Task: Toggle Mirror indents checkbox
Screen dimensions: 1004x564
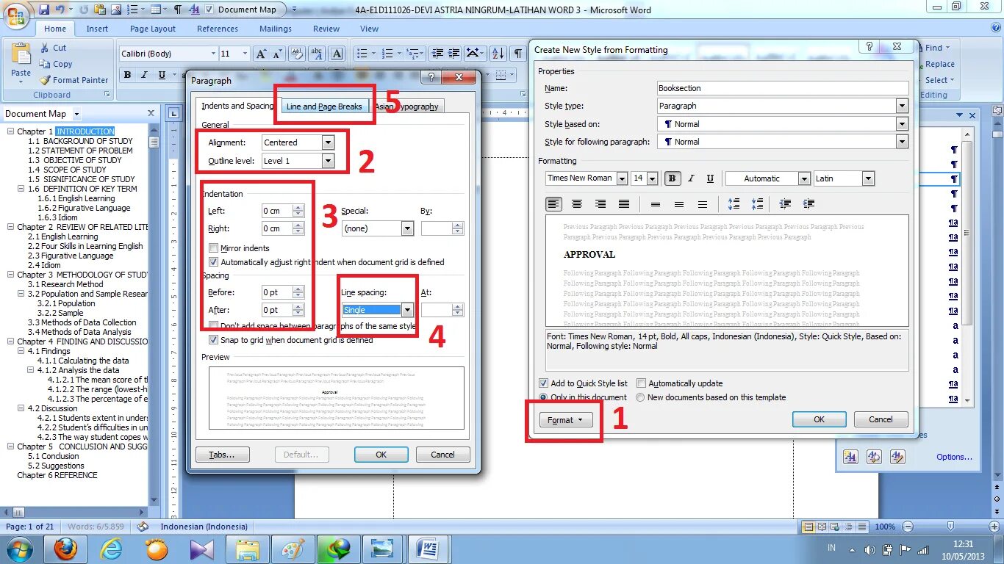Action: [x=214, y=248]
